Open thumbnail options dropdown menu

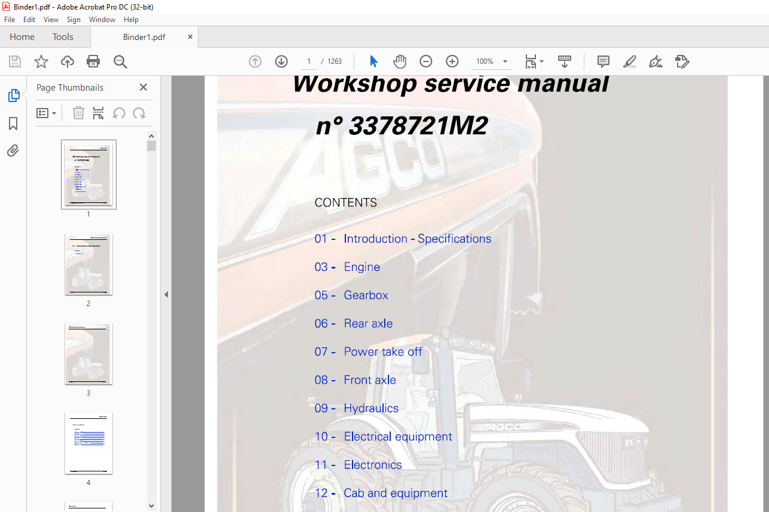coord(47,113)
